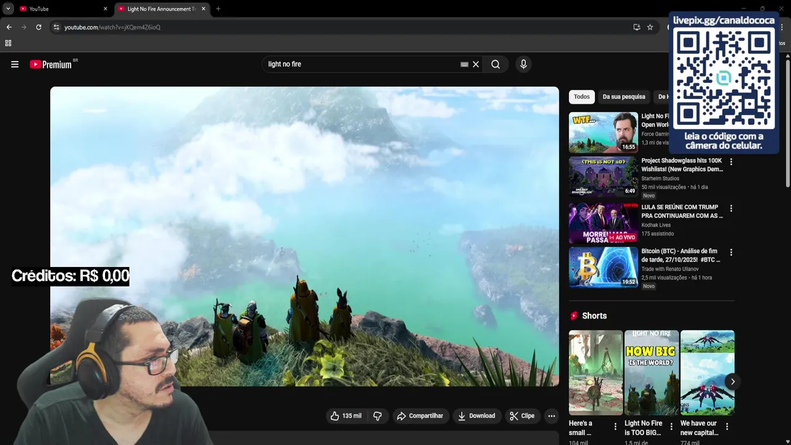The height and width of the screenshot is (445, 791).
Task: Close the Light No Fire Announcement tab
Action: point(203,9)
